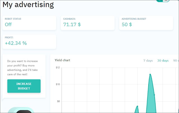Click the highest peak data point on chart
This screenshot has height=113, width=179.
(x=150, y=74)
